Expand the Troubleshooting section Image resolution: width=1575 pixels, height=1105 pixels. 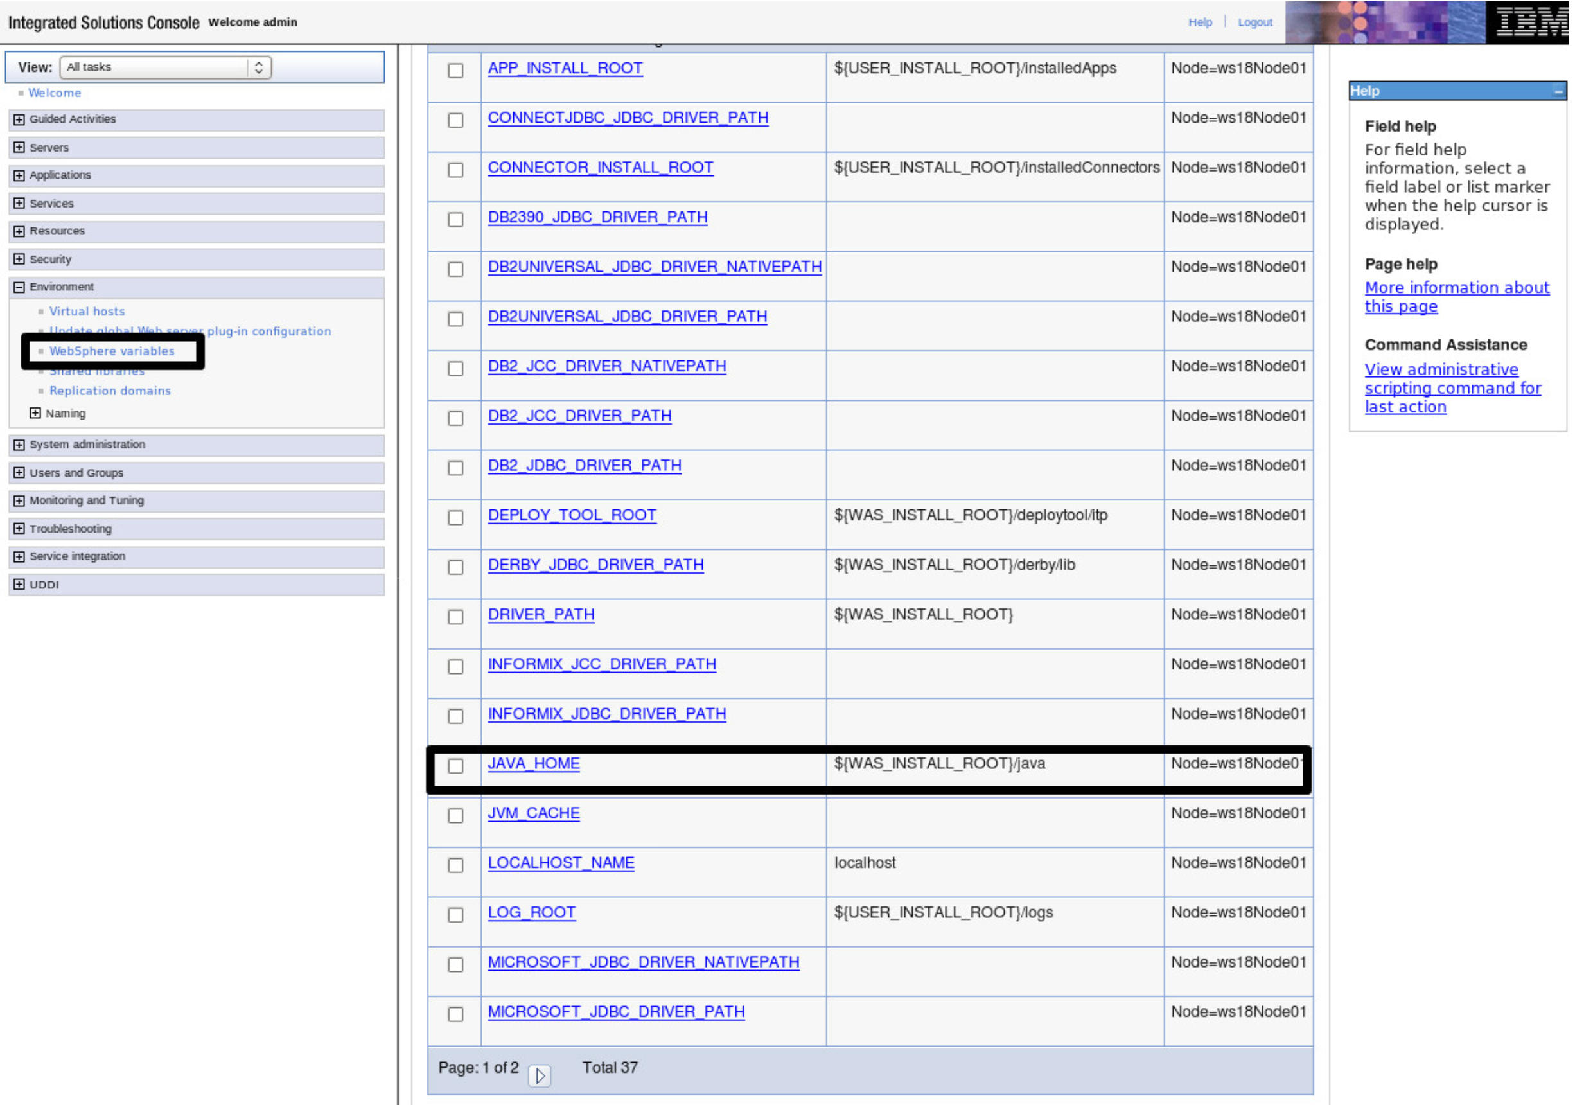(x=19, y=529)
